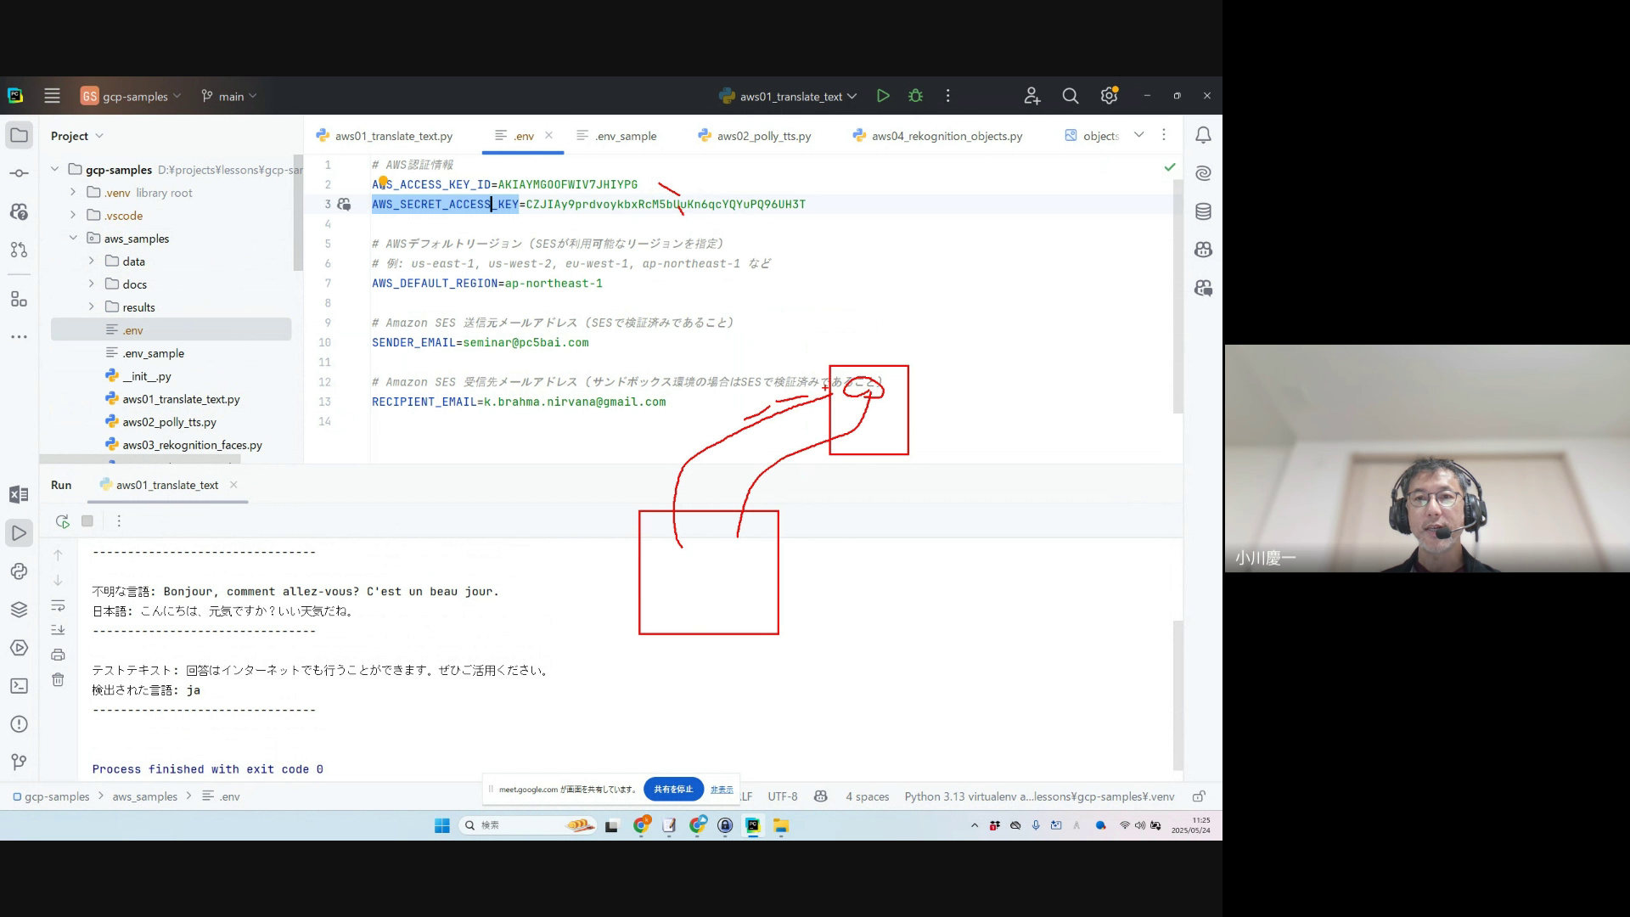
Task: Open the Notifications bell icon
Action: (x=1203, y=135)
